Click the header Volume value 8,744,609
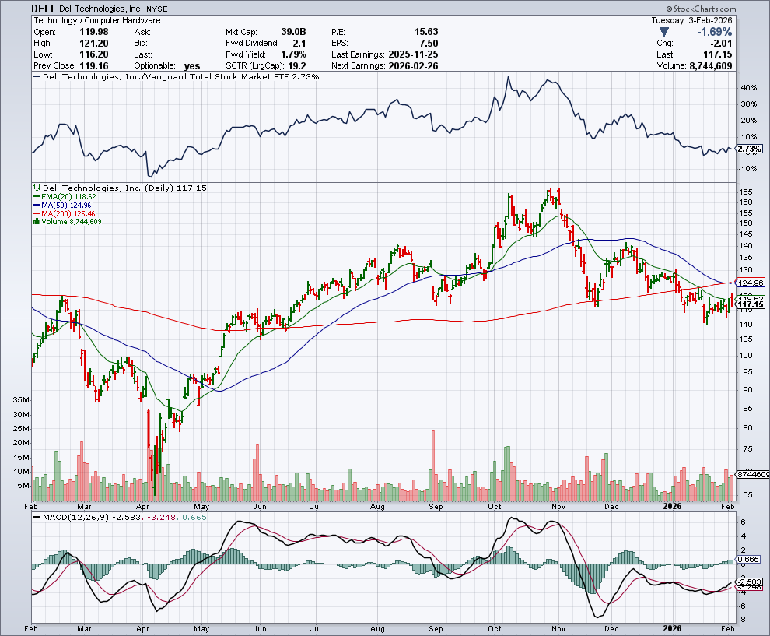 click(711, 66)
